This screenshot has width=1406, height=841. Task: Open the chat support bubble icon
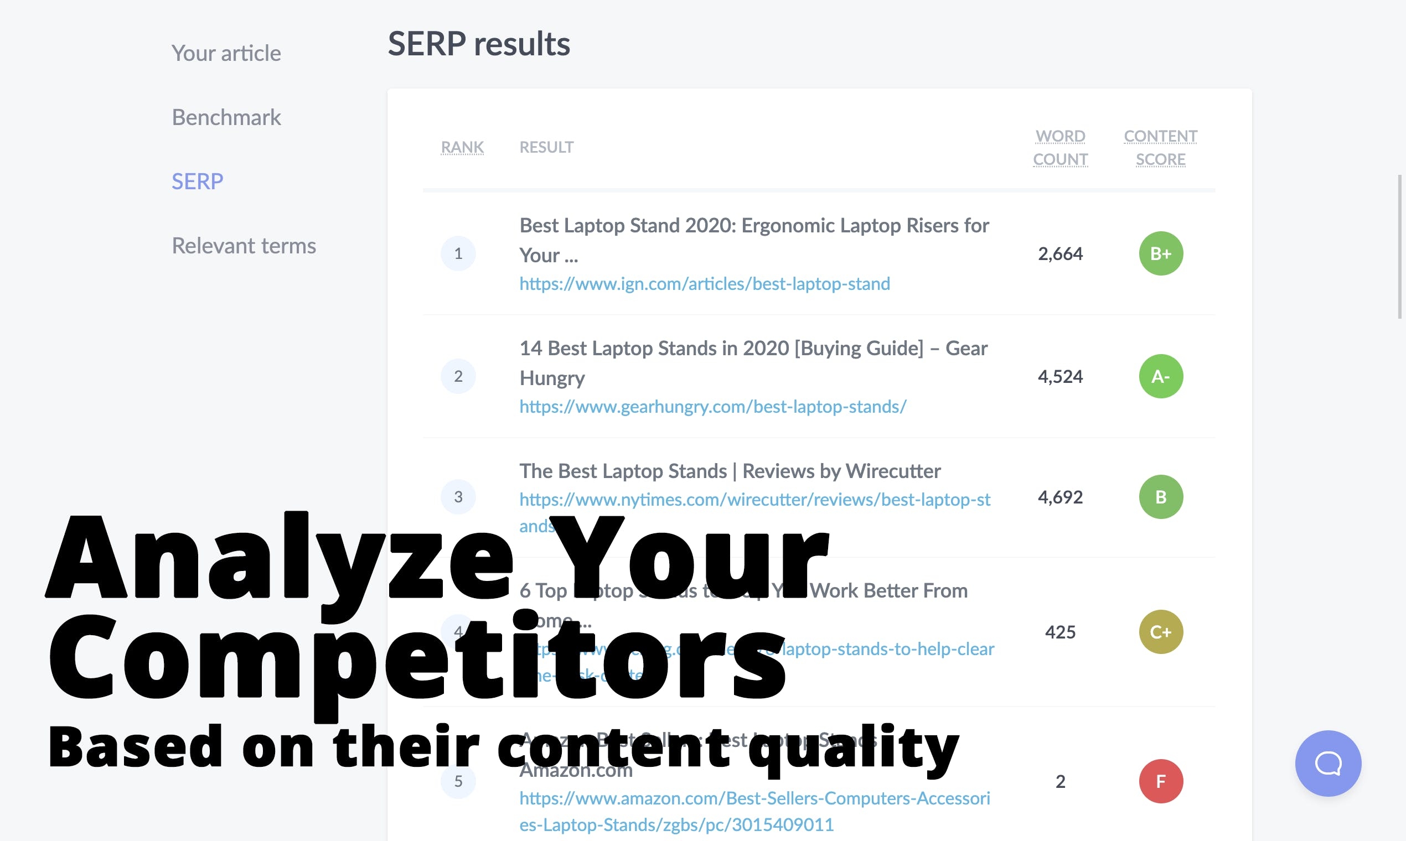click(x=1328, y=764)
